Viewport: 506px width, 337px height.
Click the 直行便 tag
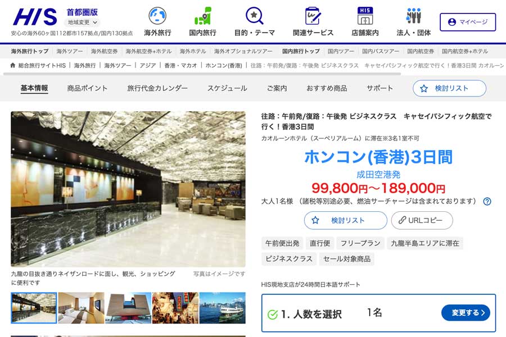[x=320, y=243]
